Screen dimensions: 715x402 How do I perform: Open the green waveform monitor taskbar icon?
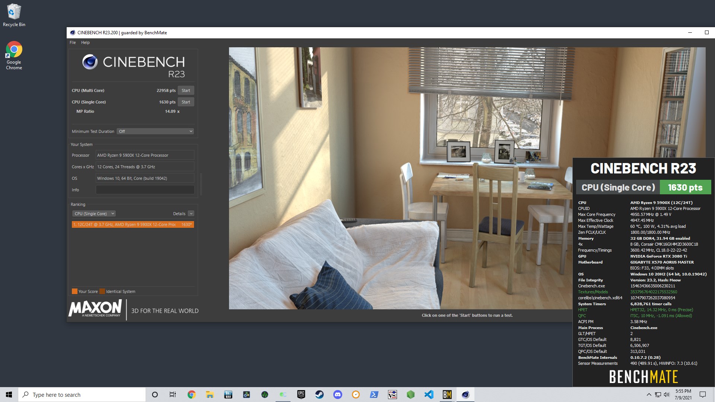click(x=265, y=395)
